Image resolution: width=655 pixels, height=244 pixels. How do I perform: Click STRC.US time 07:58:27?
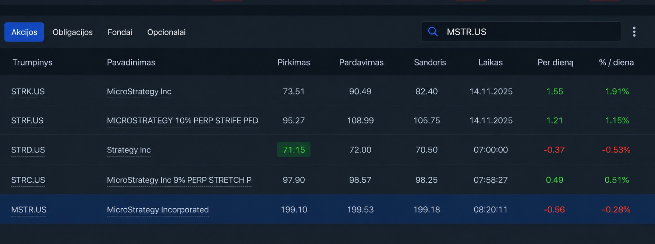491,180
